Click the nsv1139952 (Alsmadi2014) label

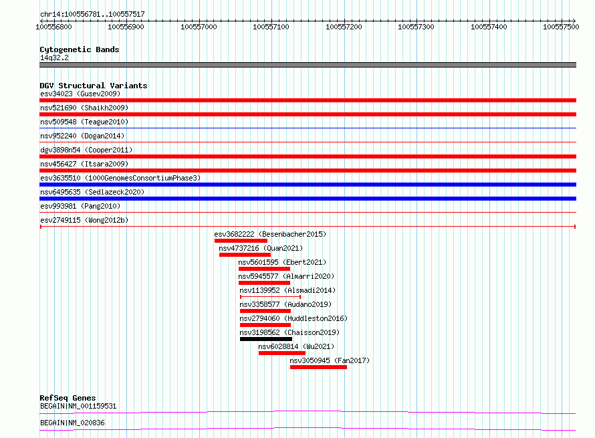coord(287,290)
